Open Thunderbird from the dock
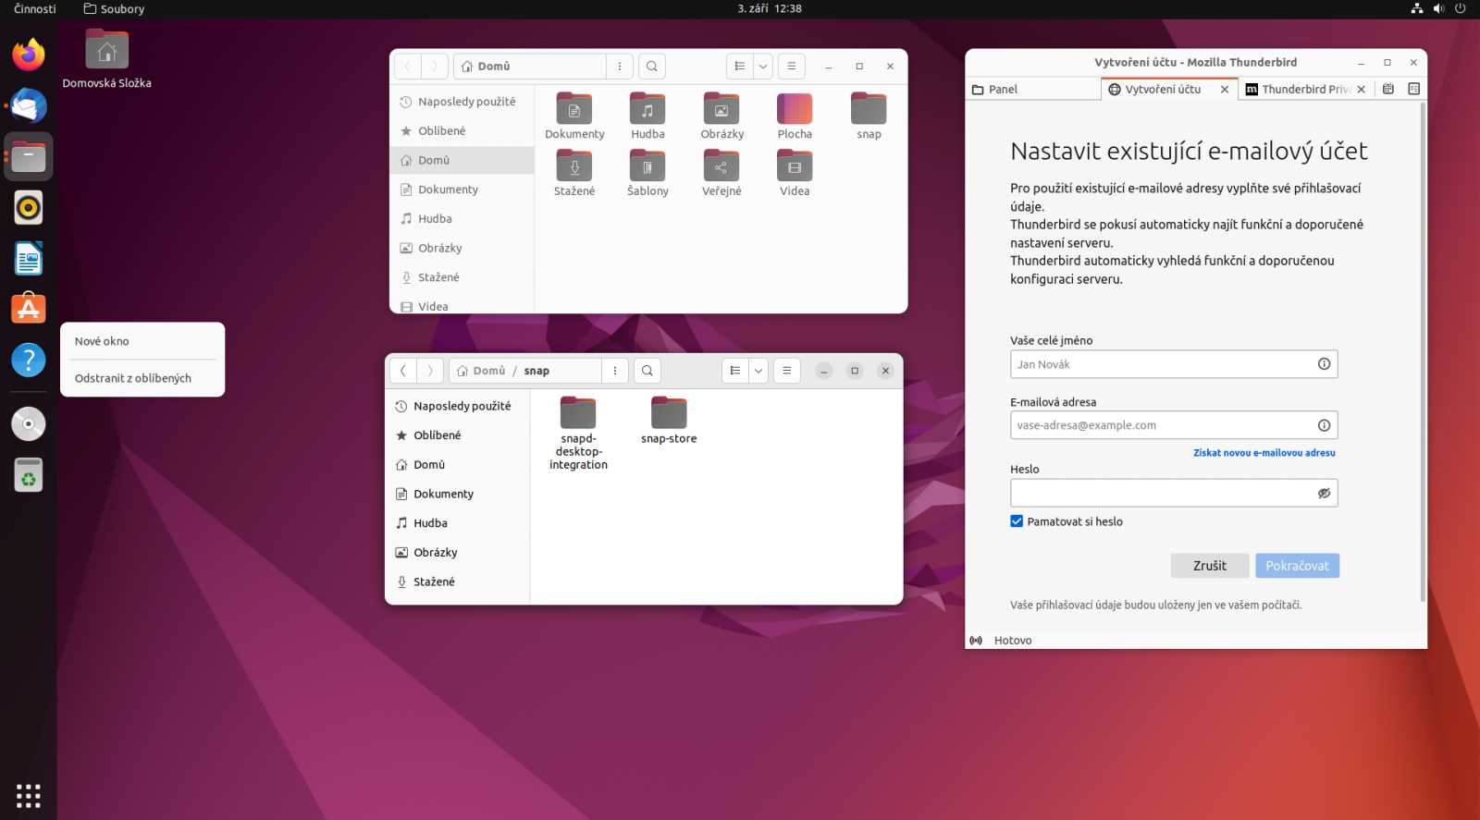This screenshot has width=1480, height=820. pos(29,105)
